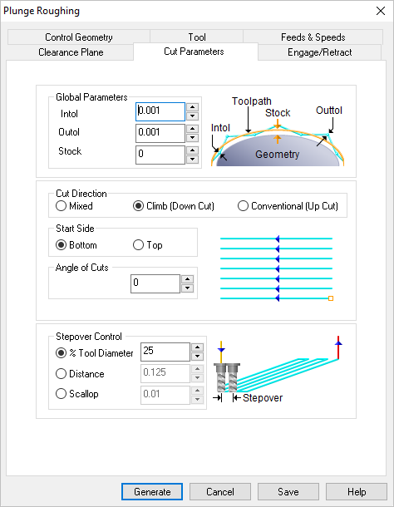Viewport: 394px width, 507px height.
Task: Select Climb (Down Cut) direction
Action: (174, 206)
